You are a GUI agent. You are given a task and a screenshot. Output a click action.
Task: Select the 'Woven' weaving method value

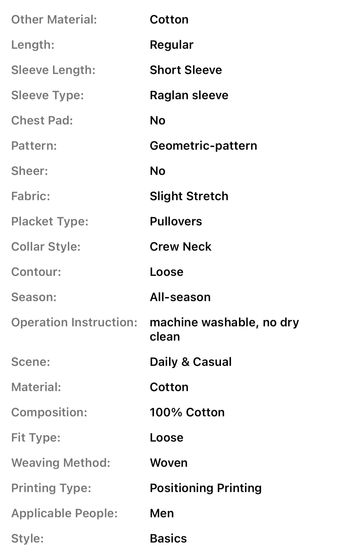[x=168, y=463]
